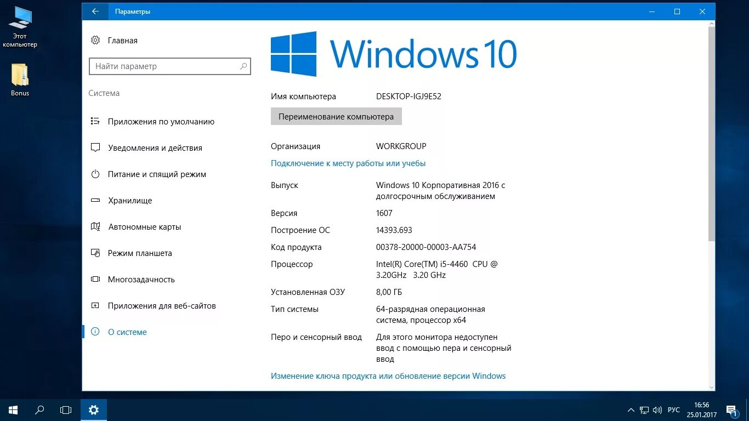The width and height of the screenshot is (749, 421).
Task: Click the Rename computer button
Action: point(336,116)
